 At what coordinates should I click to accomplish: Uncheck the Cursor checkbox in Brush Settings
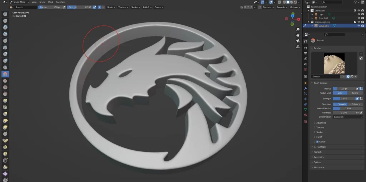317,142
